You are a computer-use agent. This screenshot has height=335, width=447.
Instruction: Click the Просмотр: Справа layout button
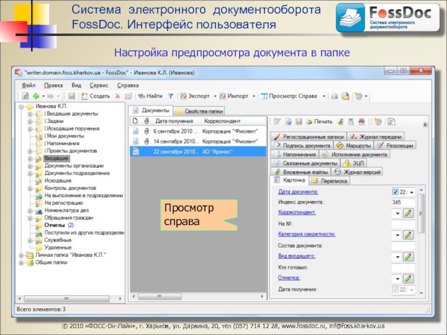[x=289, y=96]
